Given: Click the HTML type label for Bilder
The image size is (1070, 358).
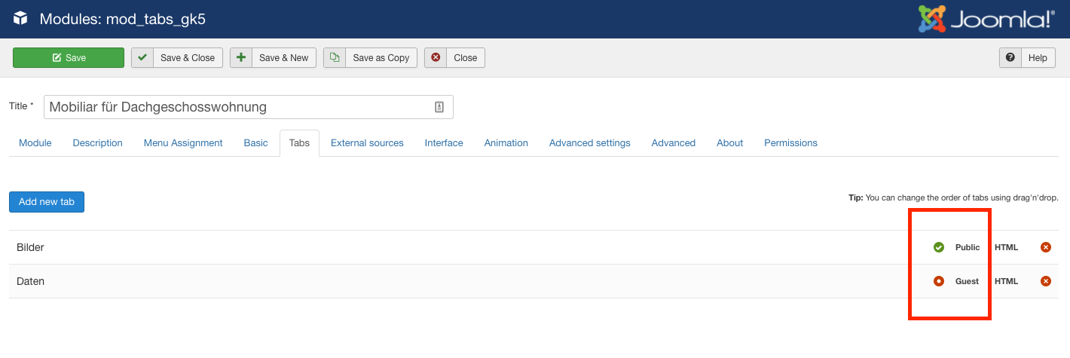Looking at the screenshot, I should click(x=1007, y=247).
